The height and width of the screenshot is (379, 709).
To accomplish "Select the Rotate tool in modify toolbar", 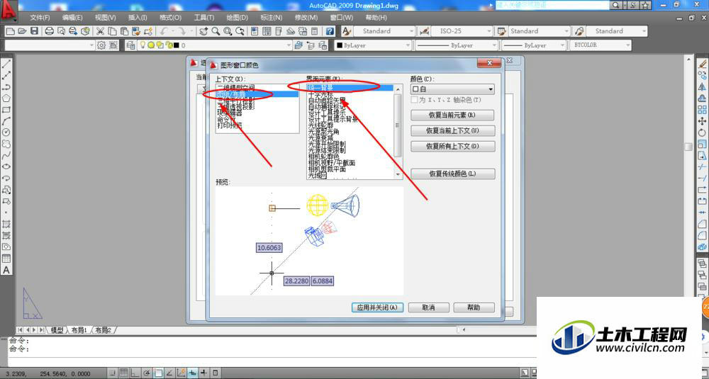I will pos(702,132).
